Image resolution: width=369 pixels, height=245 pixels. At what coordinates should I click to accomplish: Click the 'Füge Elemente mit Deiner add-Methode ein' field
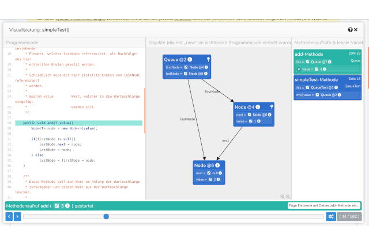pyautogui.click(x=324, y=205)
